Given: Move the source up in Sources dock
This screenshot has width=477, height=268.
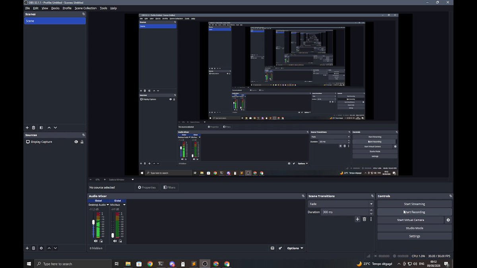Looking at the screenshot, I should coord(49,248).
